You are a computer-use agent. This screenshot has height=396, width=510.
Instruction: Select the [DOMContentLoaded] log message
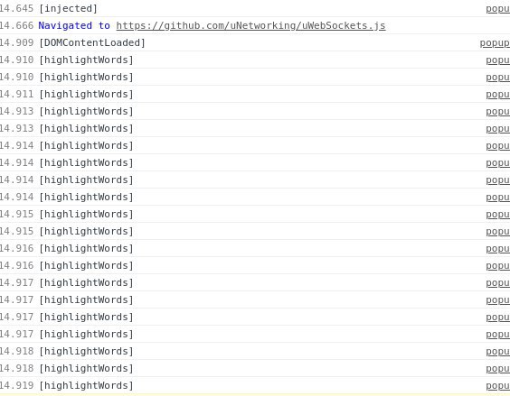coord(92,42)
